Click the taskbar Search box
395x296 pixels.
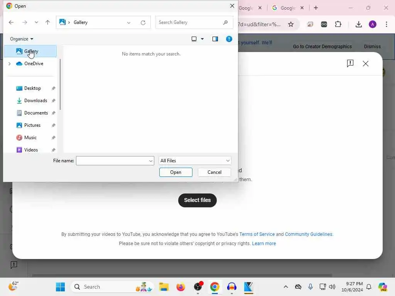112,287
